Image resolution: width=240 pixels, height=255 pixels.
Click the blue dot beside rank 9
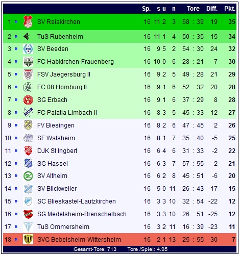[16, 125]
